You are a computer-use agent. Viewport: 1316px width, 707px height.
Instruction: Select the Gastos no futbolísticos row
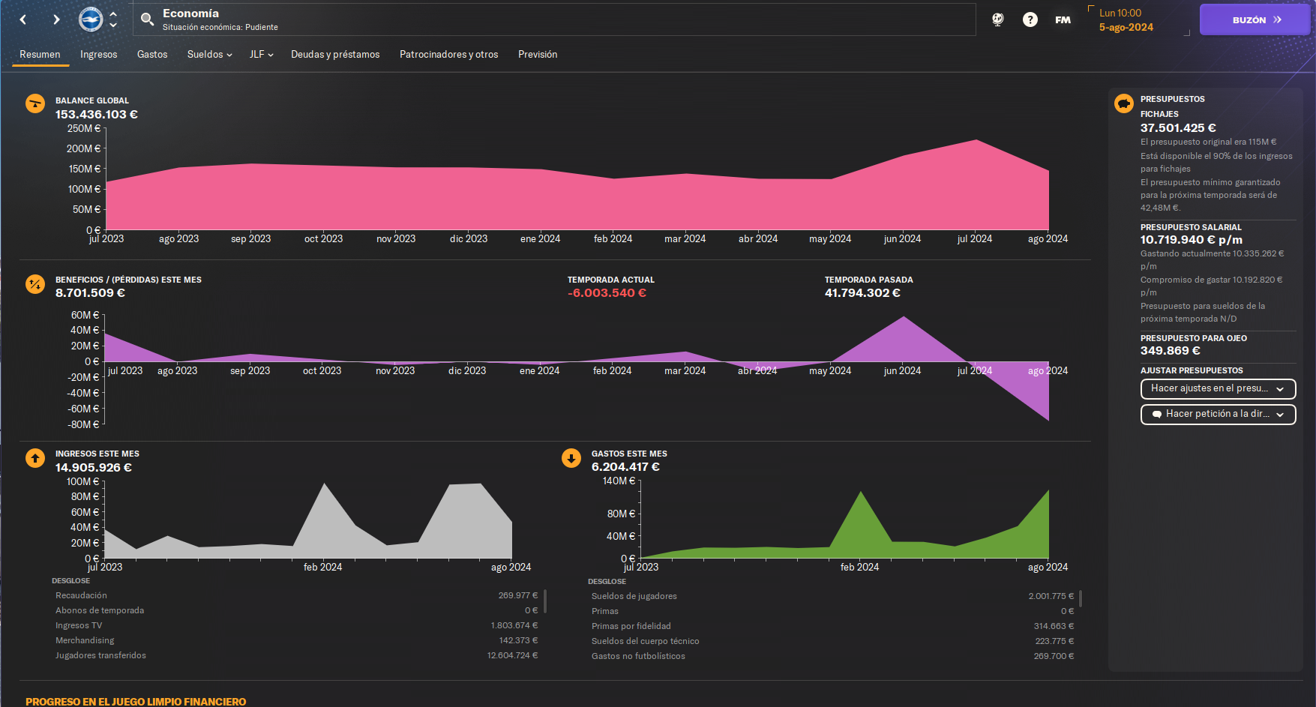[832, 656]
